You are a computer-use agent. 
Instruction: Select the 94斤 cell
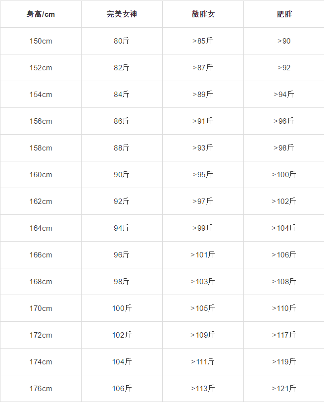(x=122, y=228)
